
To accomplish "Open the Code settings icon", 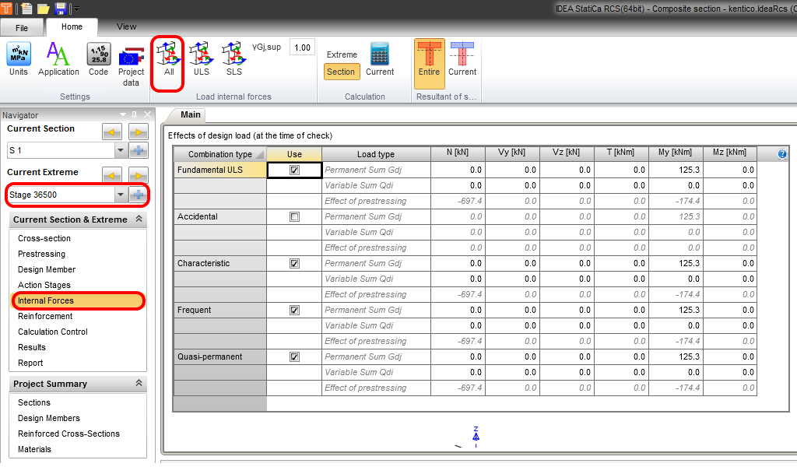I will [98, 60].
